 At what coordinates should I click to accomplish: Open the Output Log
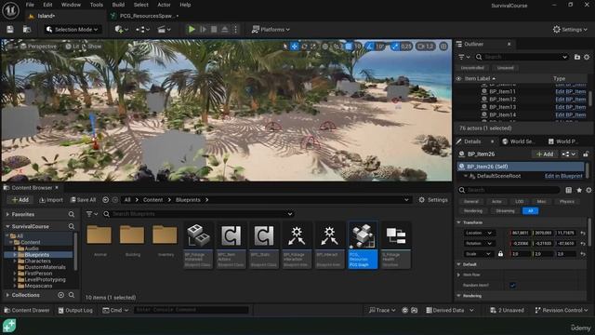pyautogui.click(x=75, y=310)
